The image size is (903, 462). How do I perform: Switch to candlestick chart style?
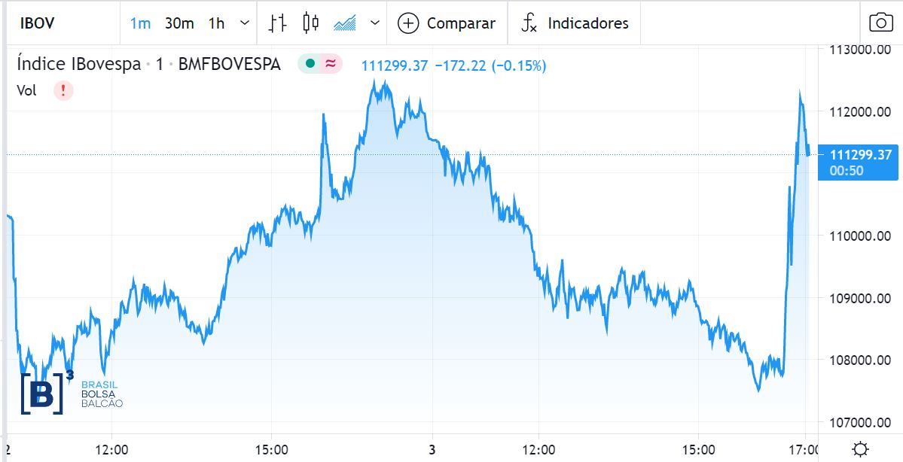(310, 23)
